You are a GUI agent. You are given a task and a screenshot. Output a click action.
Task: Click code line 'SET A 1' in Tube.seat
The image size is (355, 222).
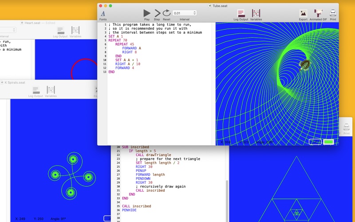pos(115,36)
